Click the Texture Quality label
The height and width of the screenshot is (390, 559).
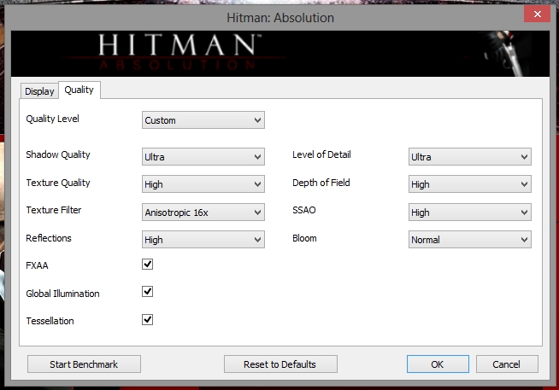pos(58,183)
